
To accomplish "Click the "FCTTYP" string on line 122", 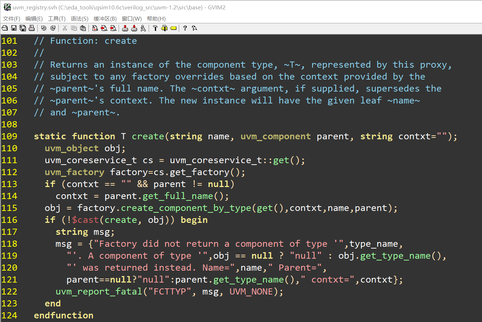I will pos(170,292).
